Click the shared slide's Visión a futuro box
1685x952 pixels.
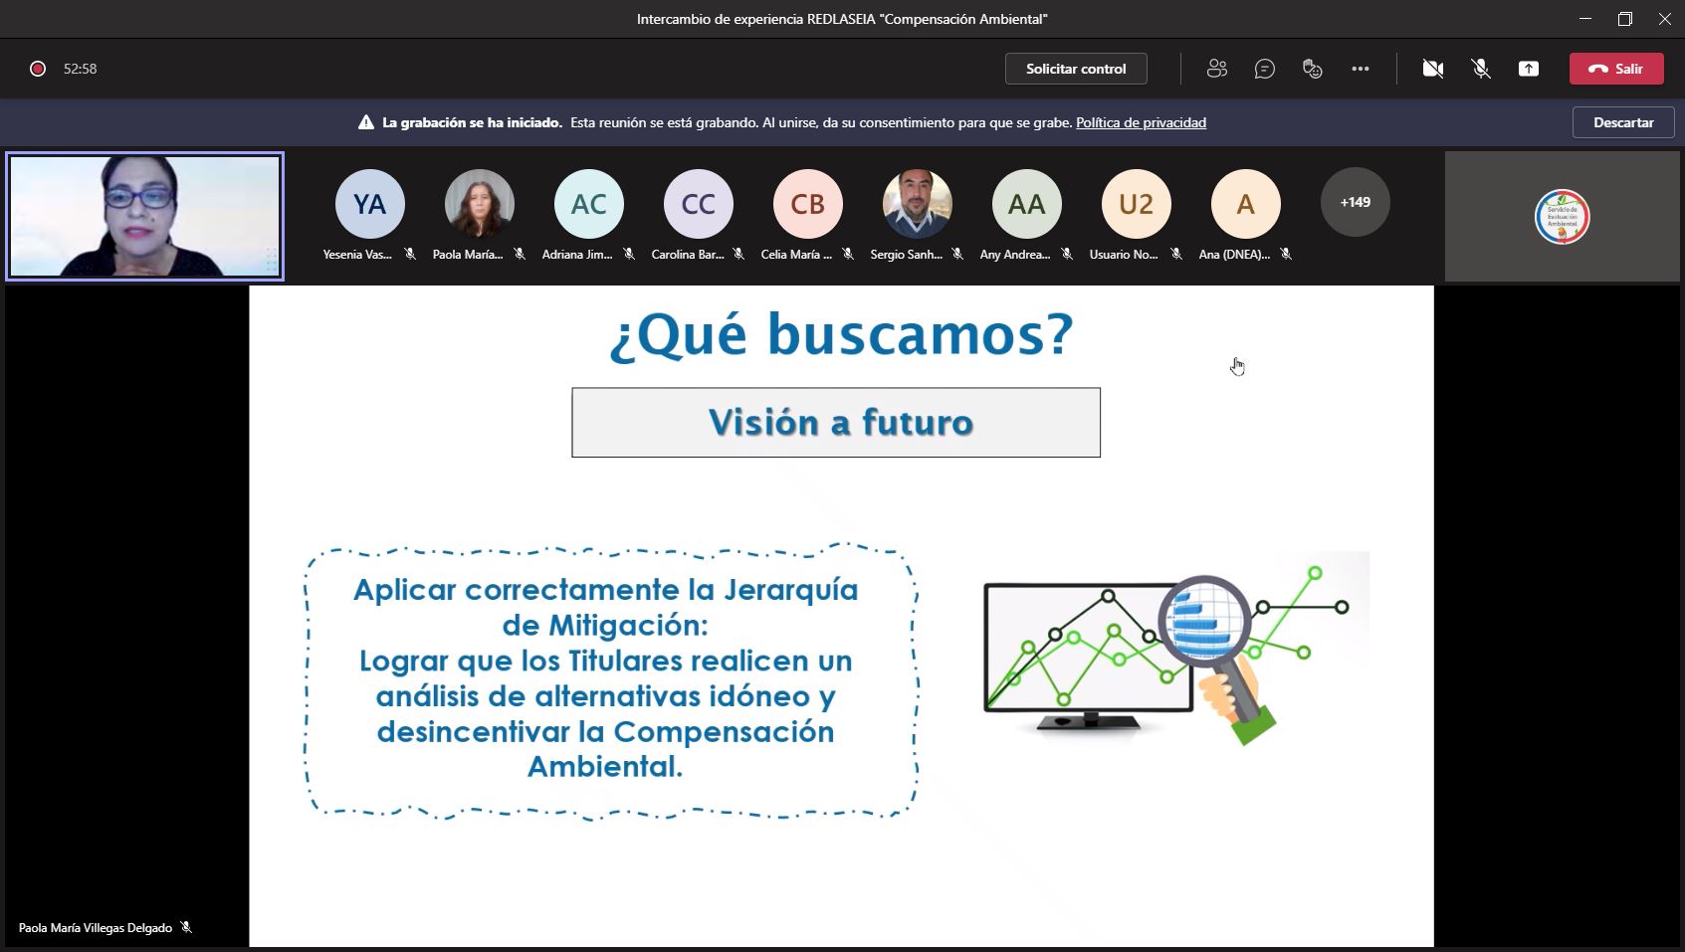point(836,423)
